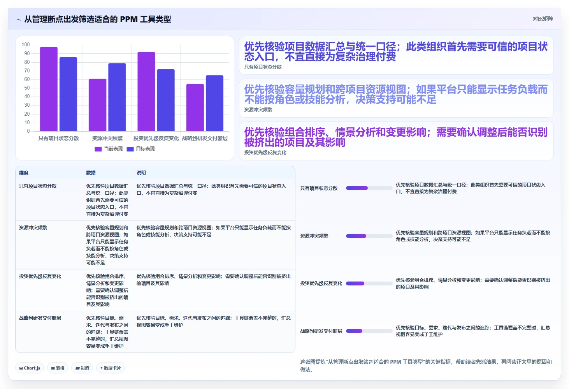Screen dimensions: 569x389
Task: Click y-axis value 100 on the chart
Action: 26,45
